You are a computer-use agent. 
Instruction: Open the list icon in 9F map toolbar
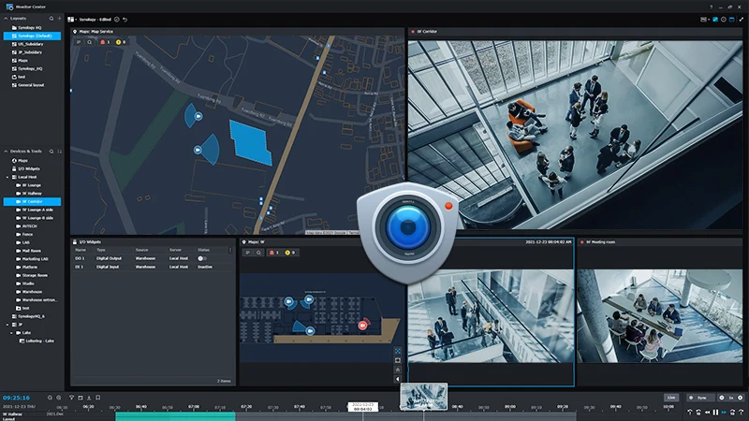(x=247, y=253)
